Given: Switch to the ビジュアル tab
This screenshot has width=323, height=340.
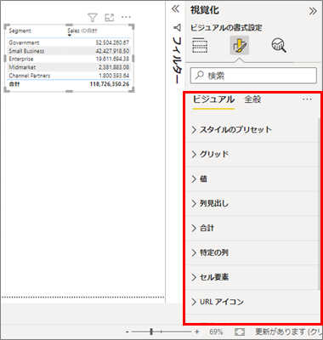Looking at the screenshot, I should pyautogui.click(x=213, y=99).
